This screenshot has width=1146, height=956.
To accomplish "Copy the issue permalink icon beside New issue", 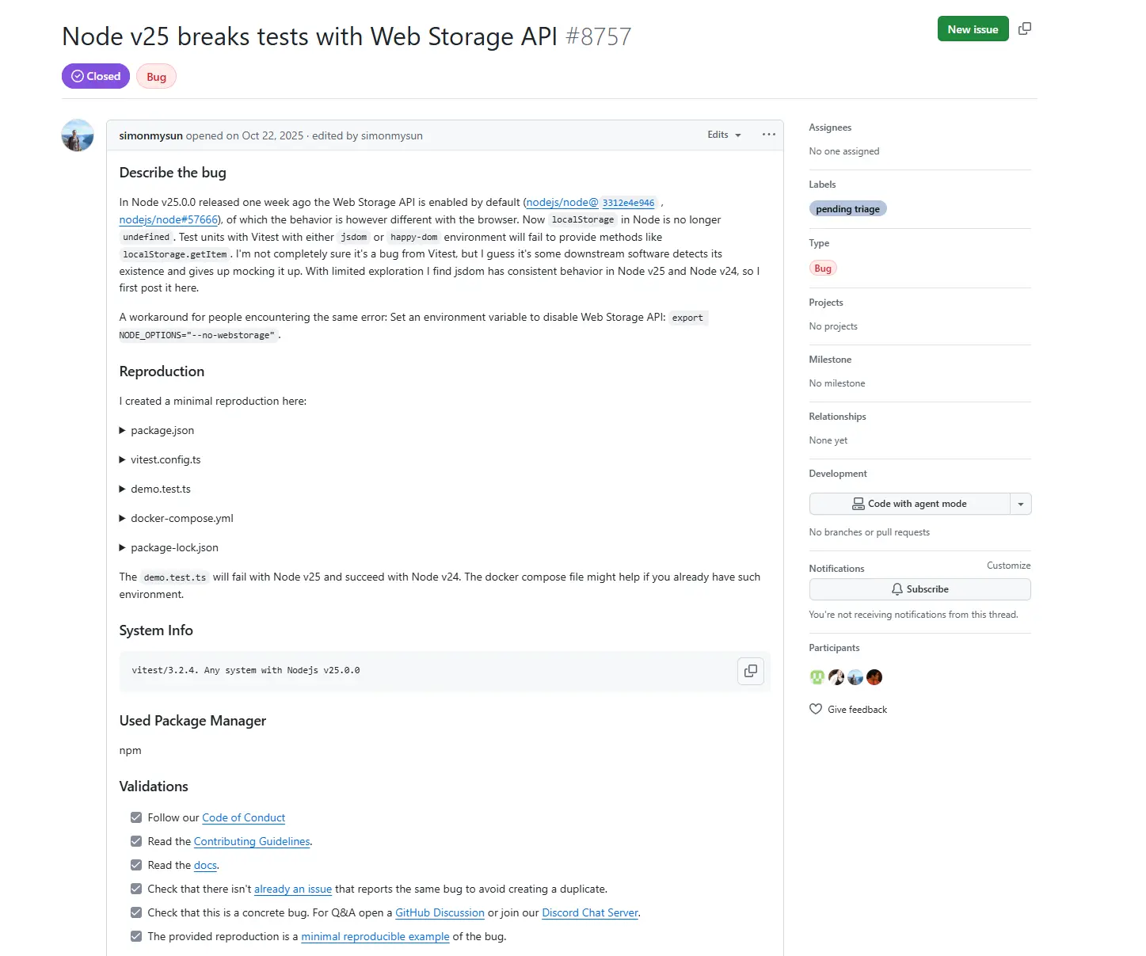I will point(1025,29).
